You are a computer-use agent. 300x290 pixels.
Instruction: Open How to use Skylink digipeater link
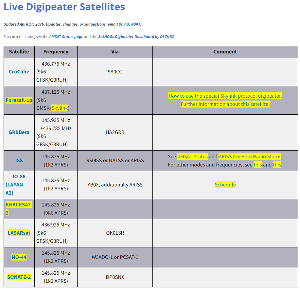[225, 96]
